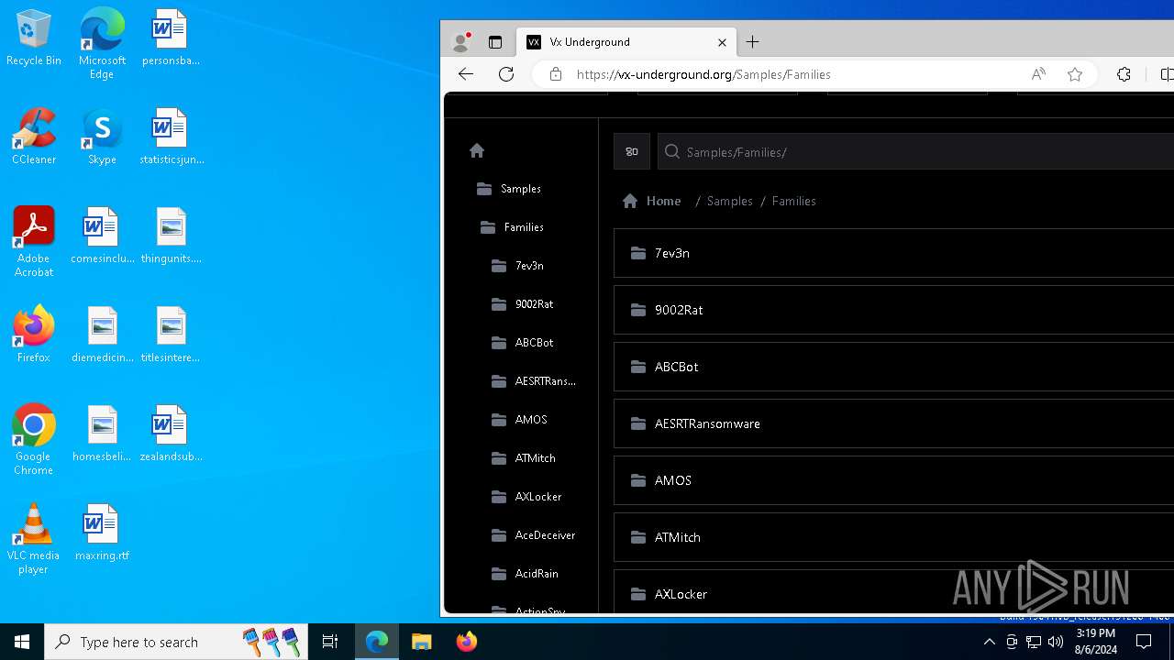Open Skype desktop shortcut
1174x660 pixels.
click(102, 138)
